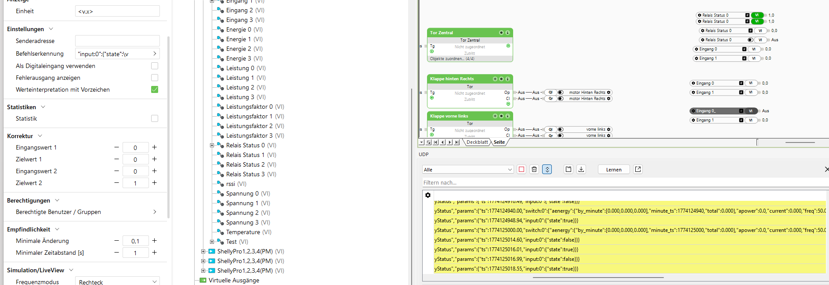
Task: Enable the Statistik checkbox
Action: pyautogui.click(x=155, y=118)
